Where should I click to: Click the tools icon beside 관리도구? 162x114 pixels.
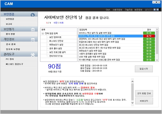point(32,54)
